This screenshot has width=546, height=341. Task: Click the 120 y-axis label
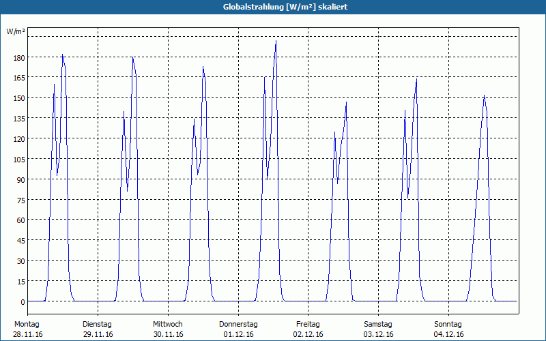tap(19, 139)
